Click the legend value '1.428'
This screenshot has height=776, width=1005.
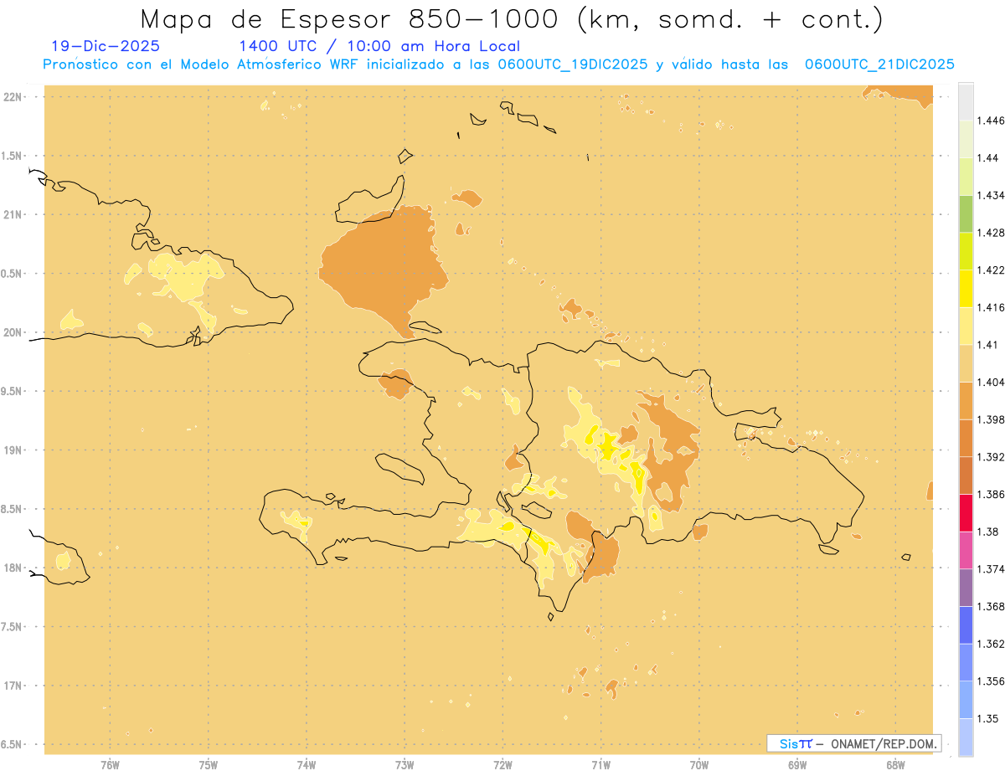click(x=992, y=233)
